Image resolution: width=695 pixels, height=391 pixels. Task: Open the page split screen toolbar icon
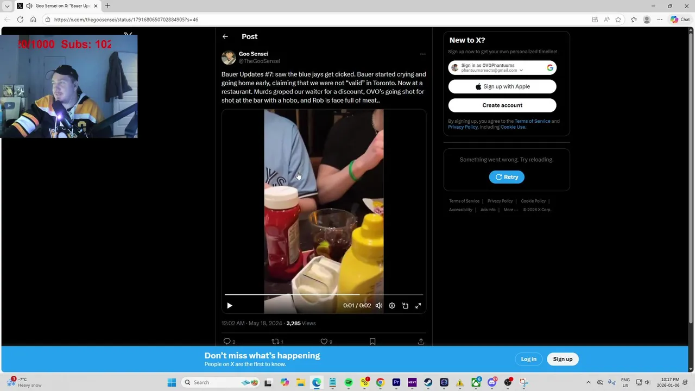coord(595,20)
